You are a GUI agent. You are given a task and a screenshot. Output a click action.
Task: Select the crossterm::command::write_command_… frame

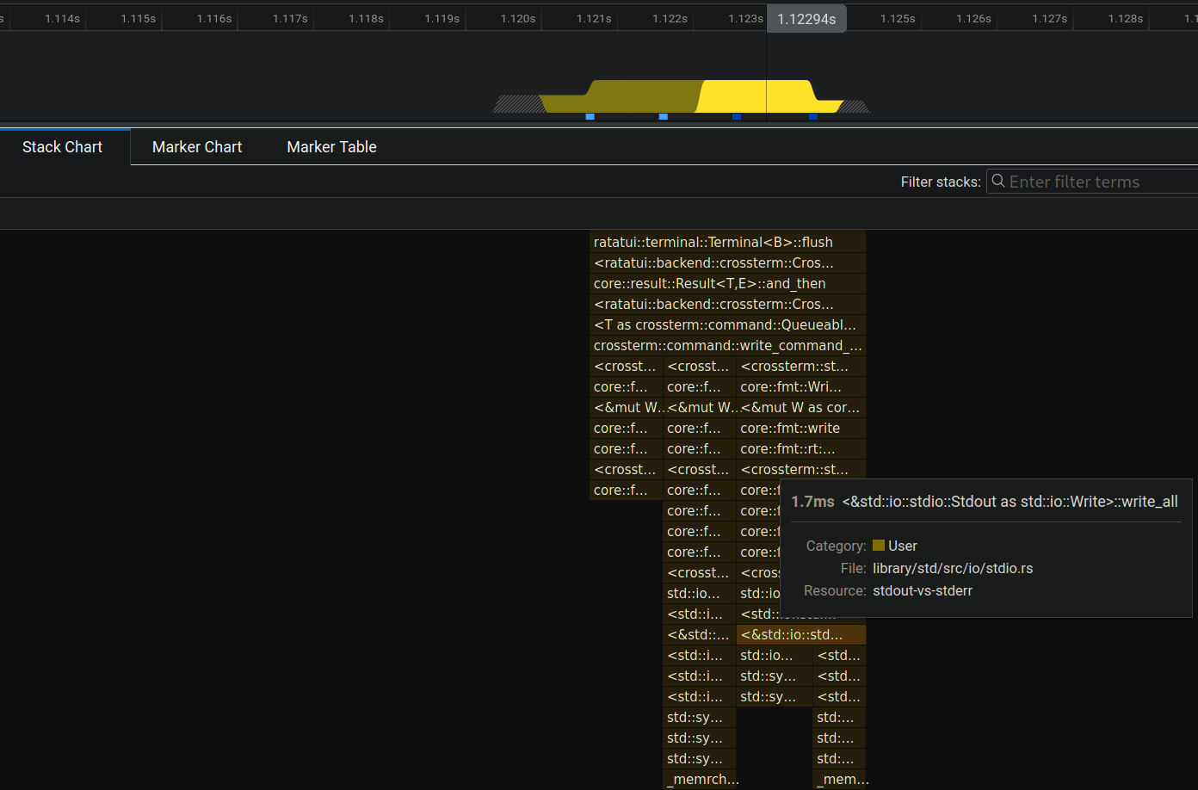pos(728,345)
